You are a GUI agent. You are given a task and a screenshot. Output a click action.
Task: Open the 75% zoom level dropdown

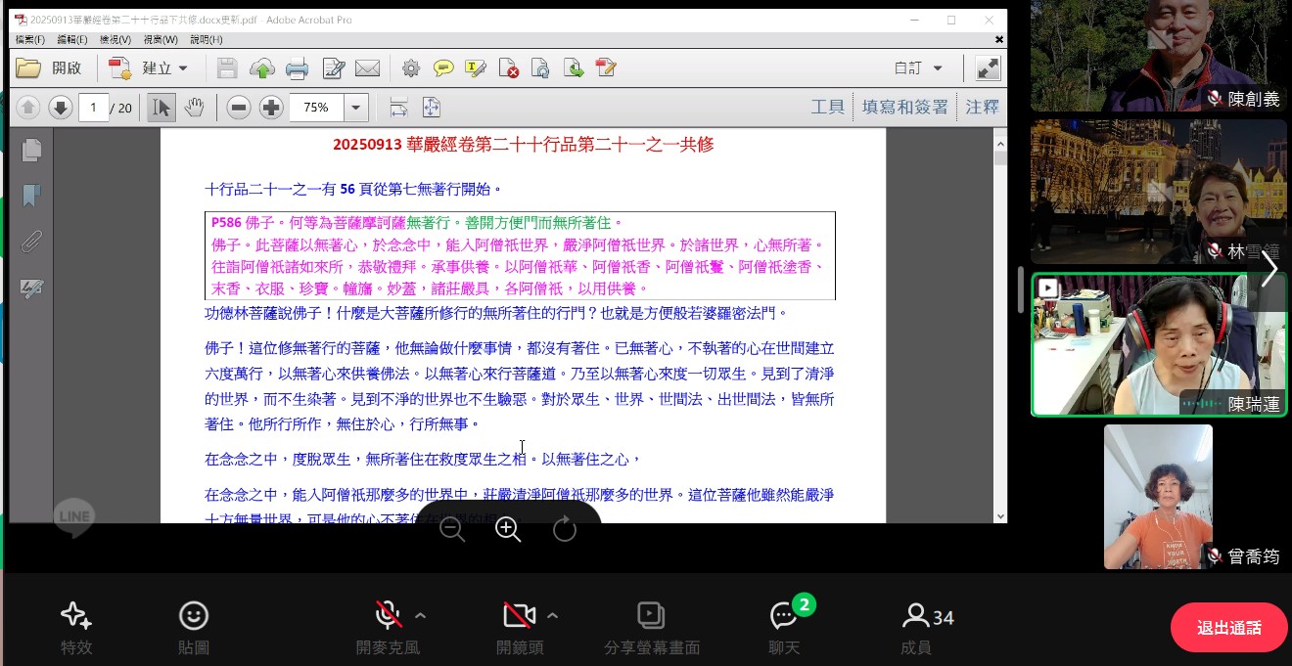point(355,108)
